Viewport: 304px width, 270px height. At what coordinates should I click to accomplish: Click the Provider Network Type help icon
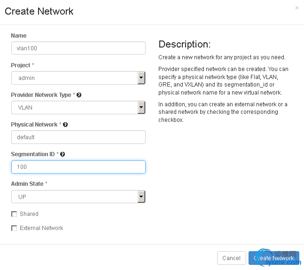tap(79, 95)
